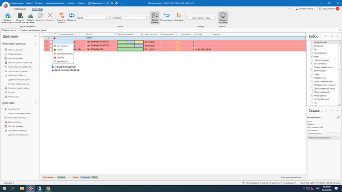Open the Chrome icon on the taskbar
The height and width of the screenshot is (192, 342).
tap(48, 189)
